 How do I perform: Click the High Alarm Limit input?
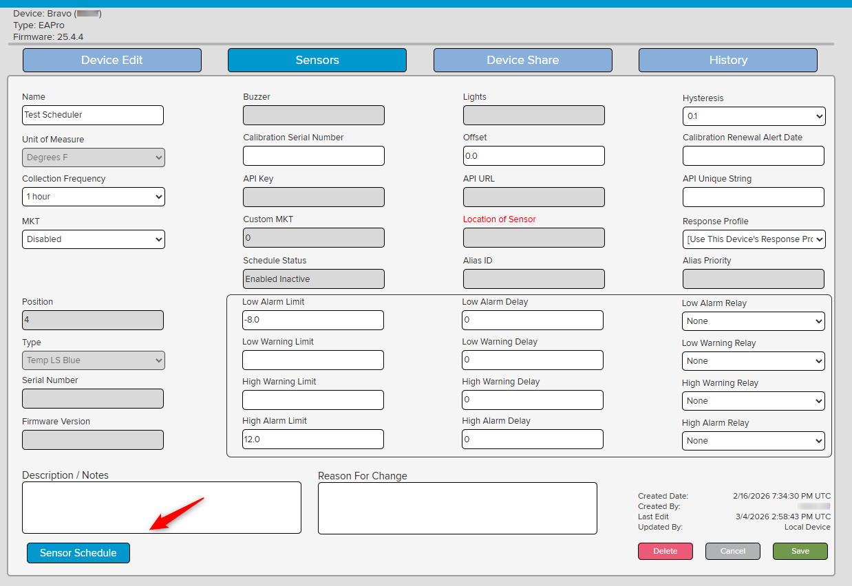click(x=312, y=440)
